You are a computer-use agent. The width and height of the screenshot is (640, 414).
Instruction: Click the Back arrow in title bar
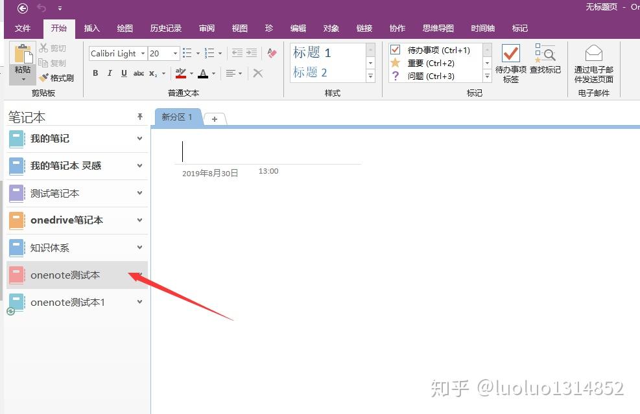[23, 8]
